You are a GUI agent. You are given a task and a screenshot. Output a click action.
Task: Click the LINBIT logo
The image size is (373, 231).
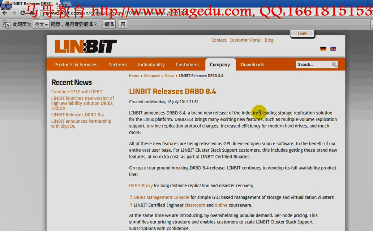[86, 46]
